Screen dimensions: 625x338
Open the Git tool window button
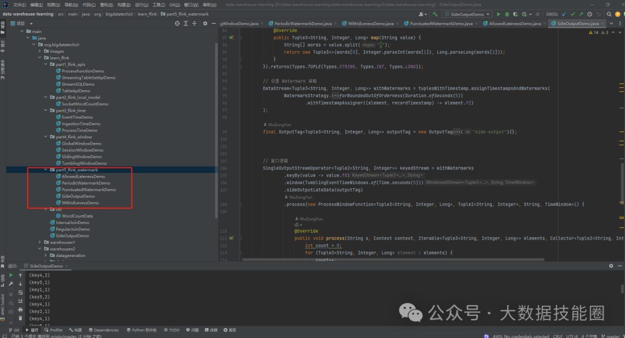pos(14,330)
